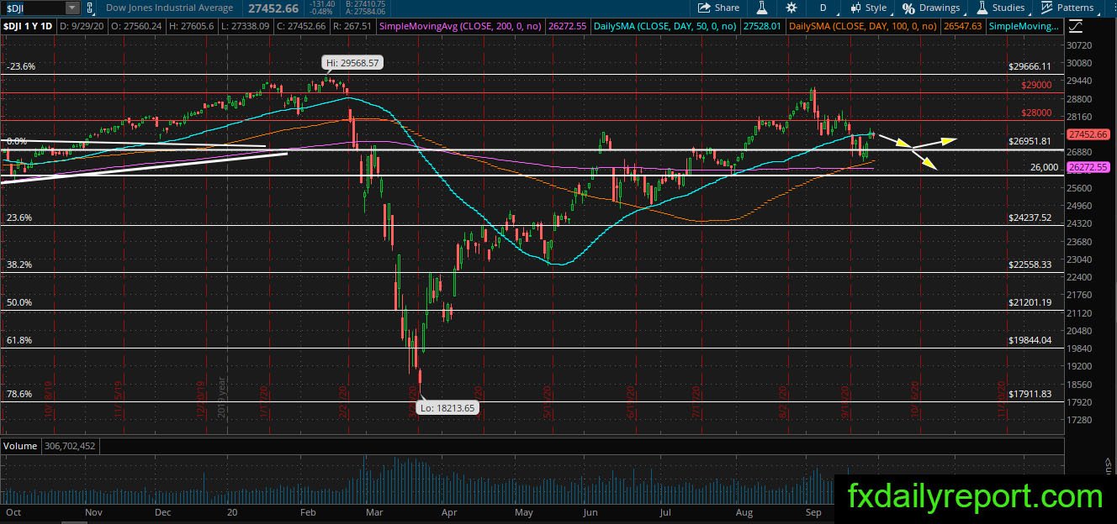Click the symbol link clip icon
The width and height of the screenshot is (1117, 524).
pyautogui.click(x=91, y=8)
